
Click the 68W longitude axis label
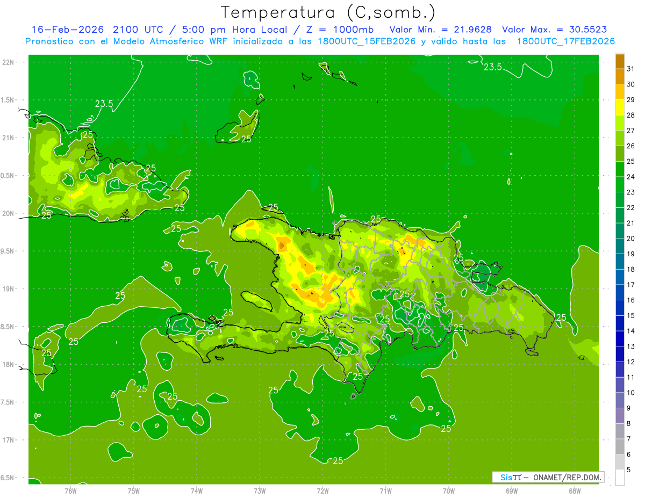pyautogui.click(x=575, y=490)
